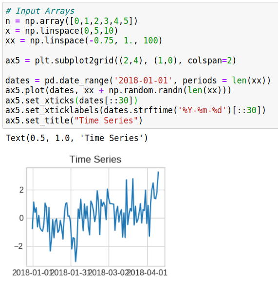This screenshot has height=281, width=278.
Task: Click the ax5.set_xticks line
Action: pos(72,100)
